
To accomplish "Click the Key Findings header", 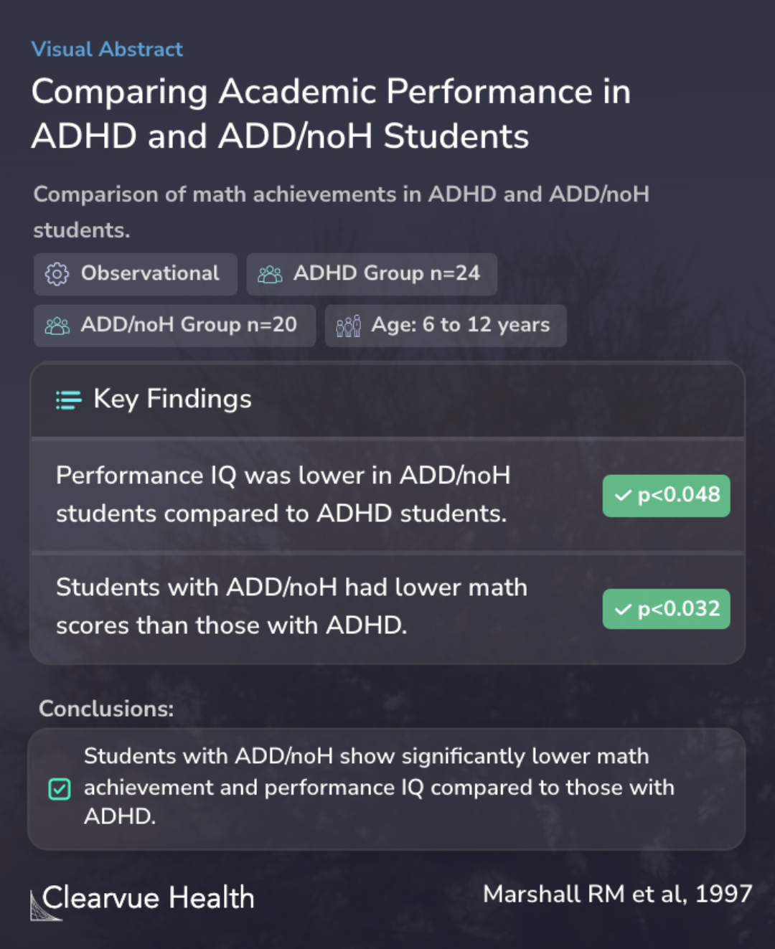I will tap(387, 400).
